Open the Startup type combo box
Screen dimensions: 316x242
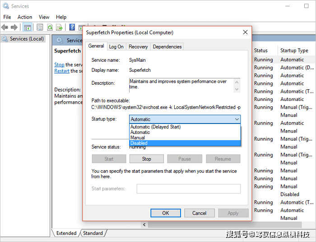185,119
